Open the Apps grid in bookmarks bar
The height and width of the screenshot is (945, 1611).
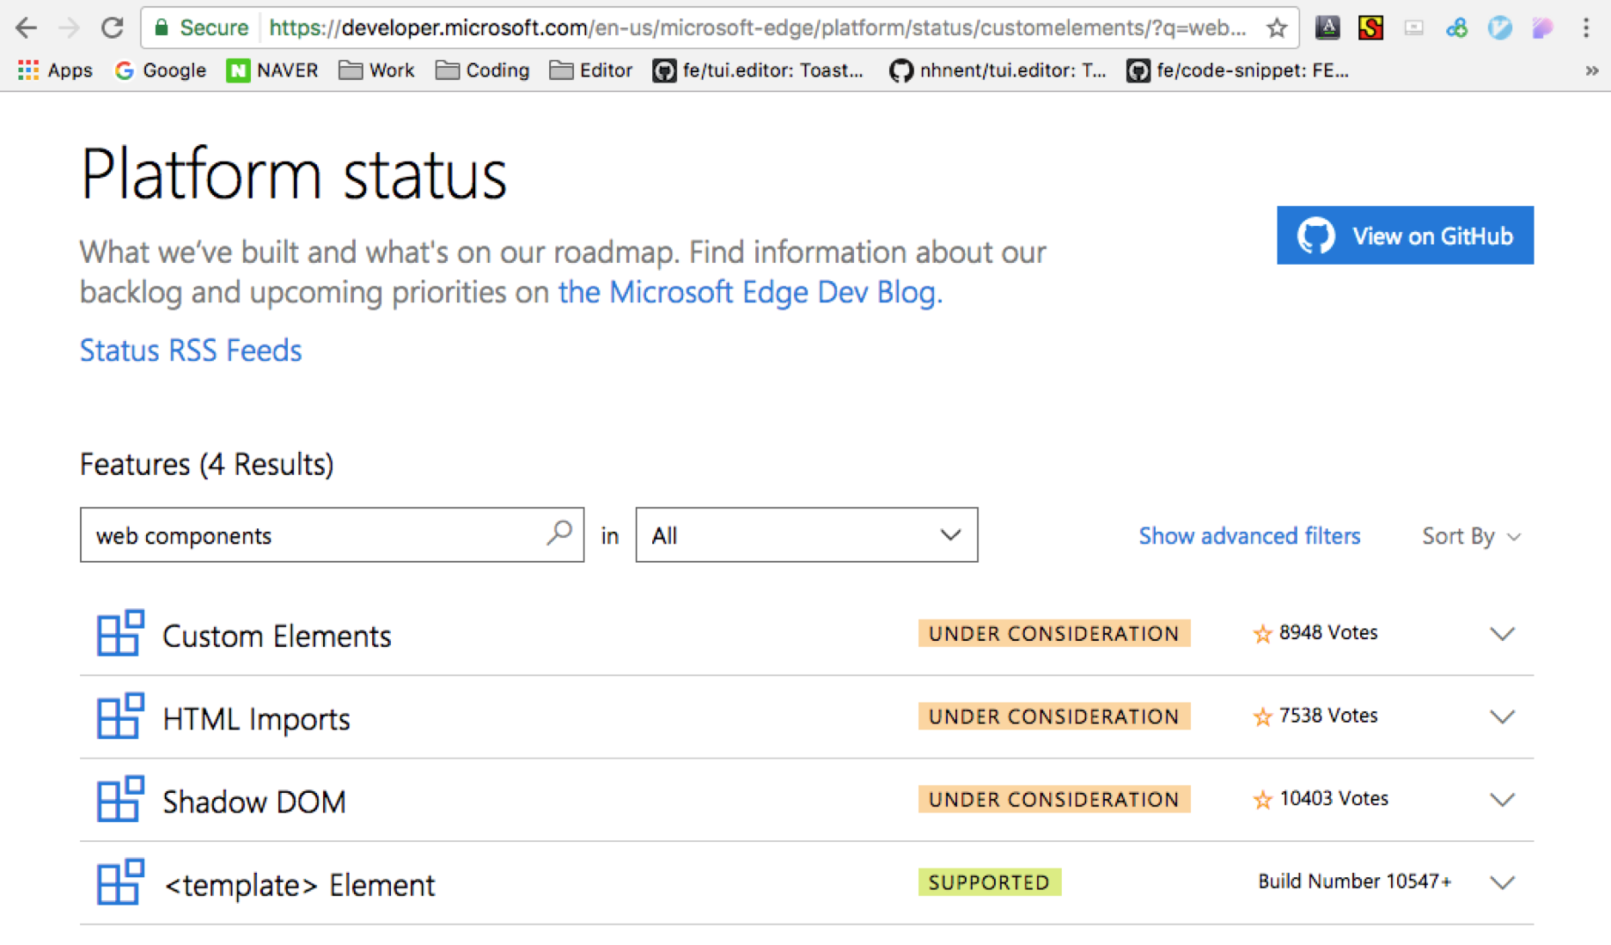point(55,70)
